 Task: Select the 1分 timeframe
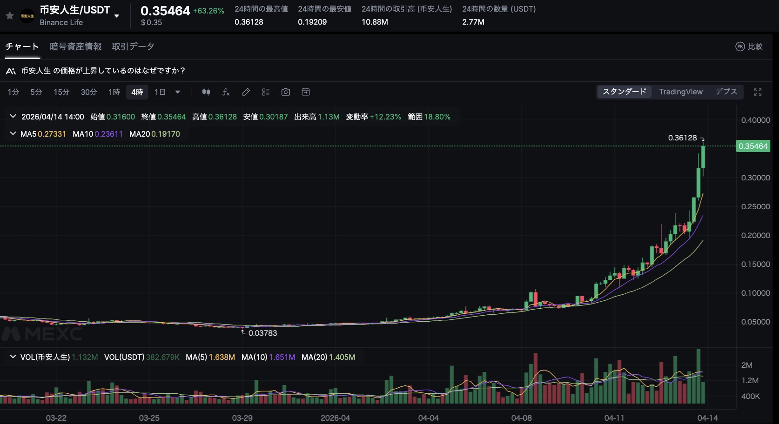[x=13, y=92]
